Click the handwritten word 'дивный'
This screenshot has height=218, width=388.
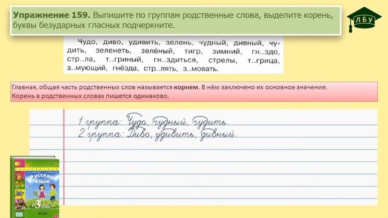coord(218,134)
